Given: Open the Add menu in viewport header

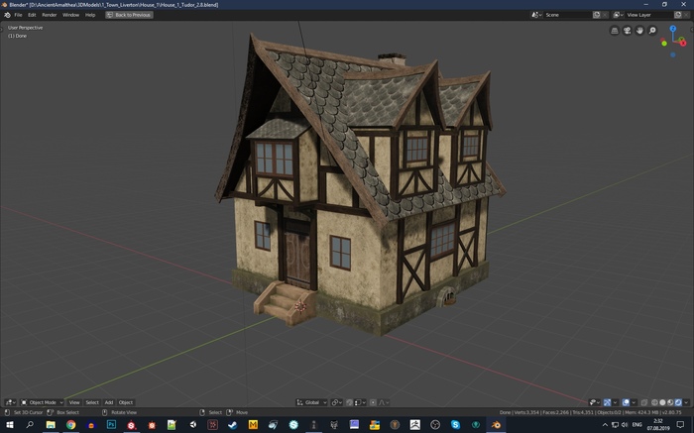Looking at the screenshot, I should pos(109,402).
